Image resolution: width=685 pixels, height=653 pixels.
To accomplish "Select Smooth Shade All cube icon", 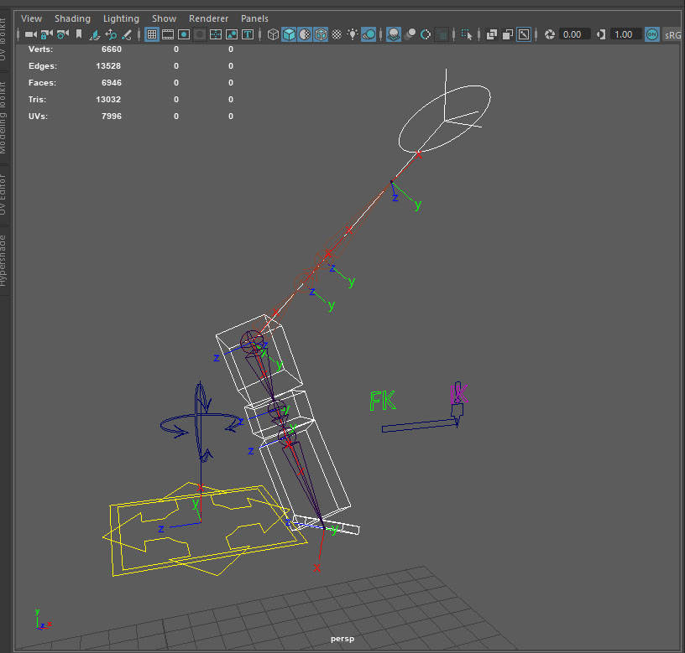I will click(289, 34).
